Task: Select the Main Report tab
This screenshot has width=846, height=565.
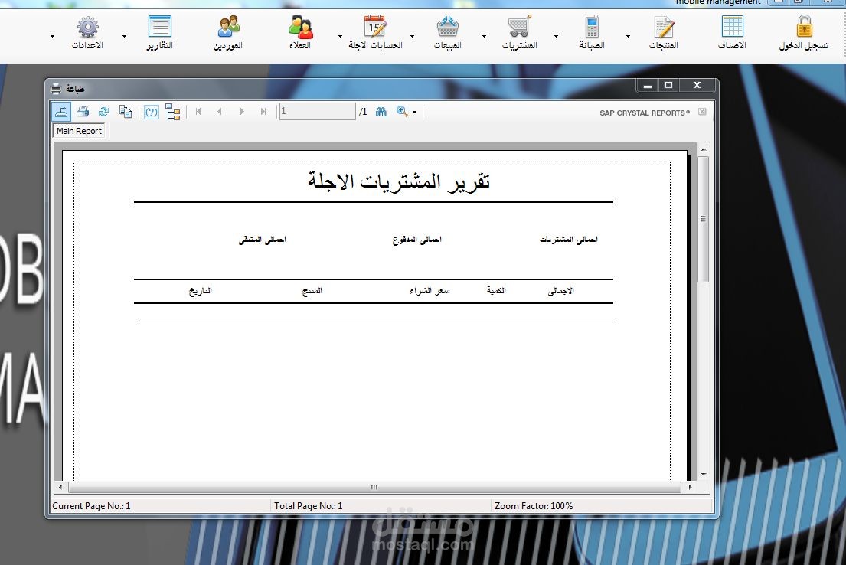Action: pos(80,131)
